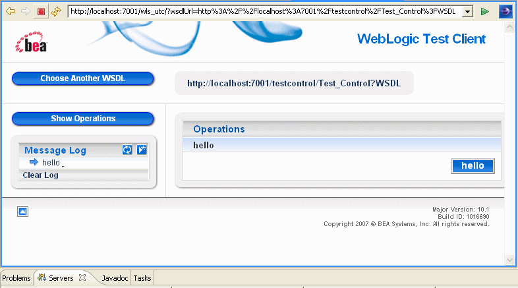Image resolution: width=518 pixels, height=288 pixels.
Task: Click the URL address field
Action: pos(265,12)
